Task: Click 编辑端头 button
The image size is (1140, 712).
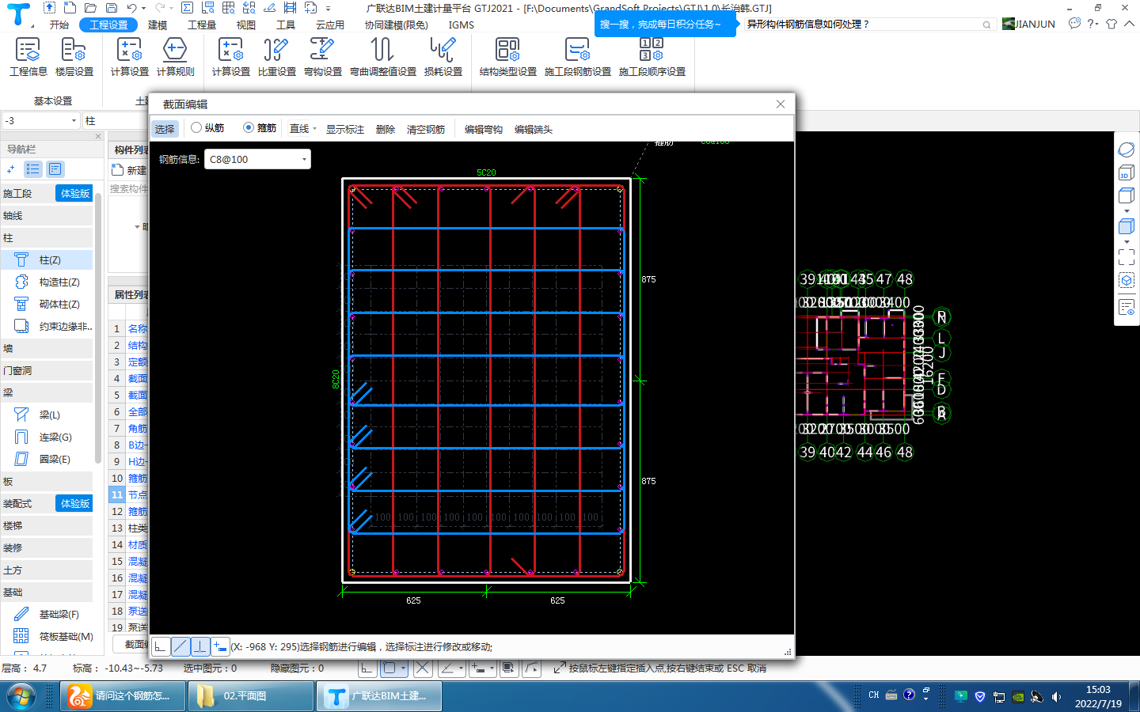Action: pos(534,129)
